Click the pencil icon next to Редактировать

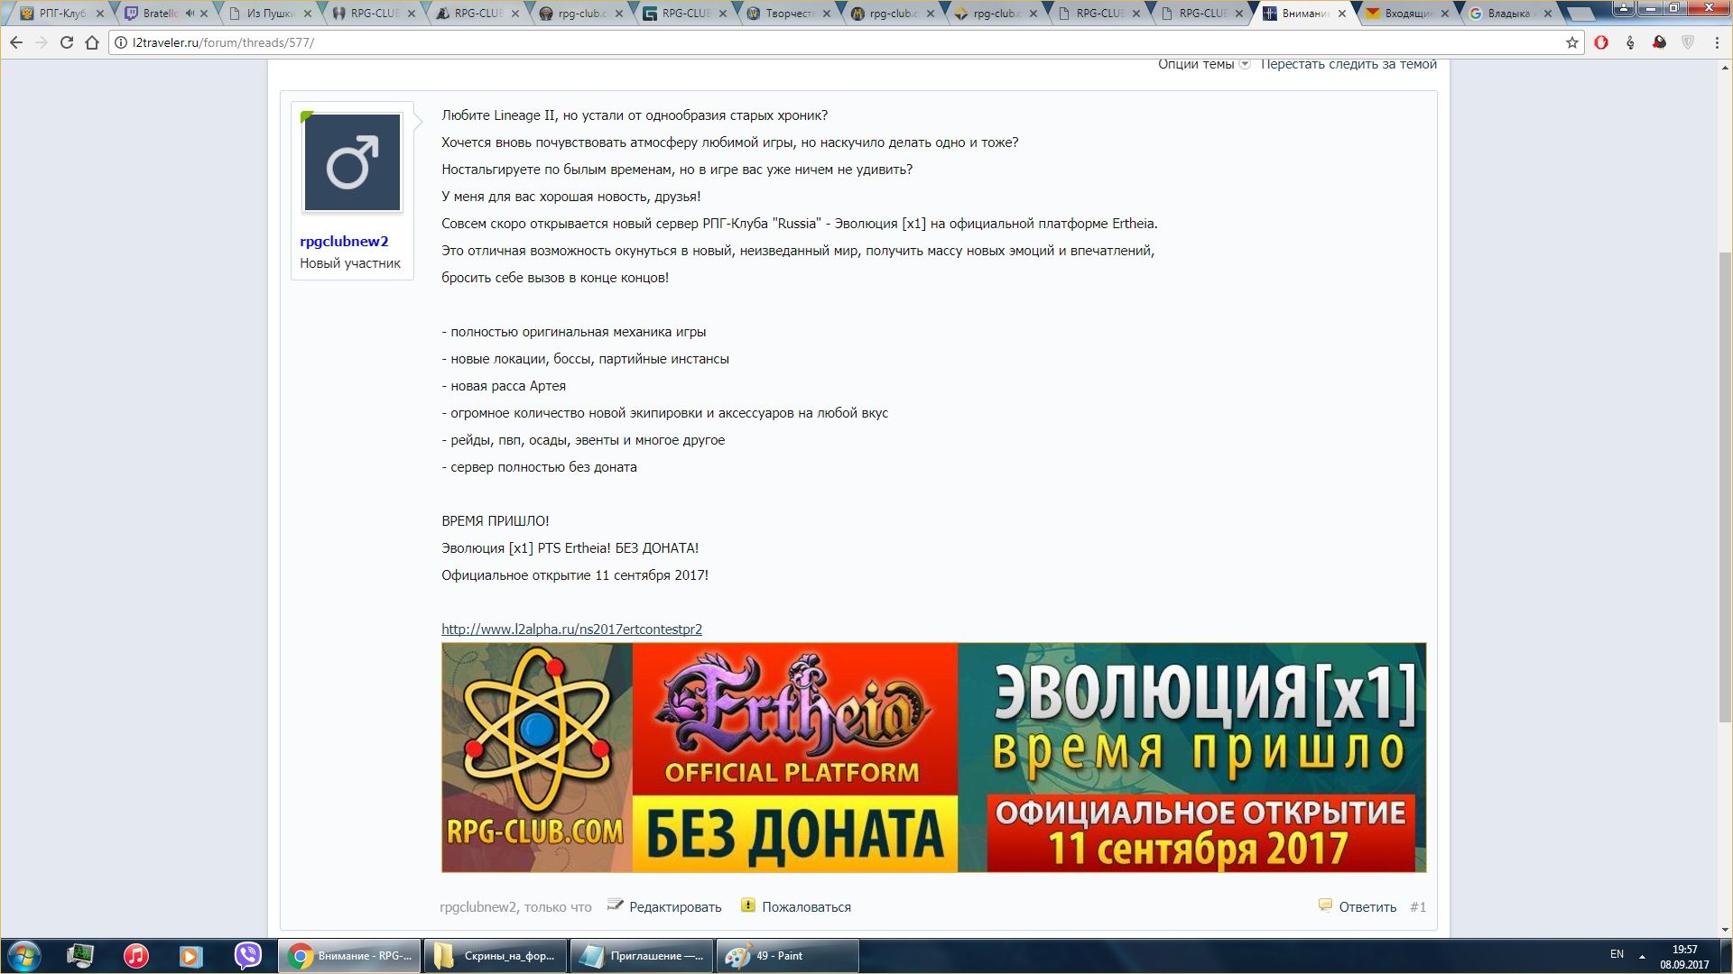pyautogui.click(x=616, y=905)
